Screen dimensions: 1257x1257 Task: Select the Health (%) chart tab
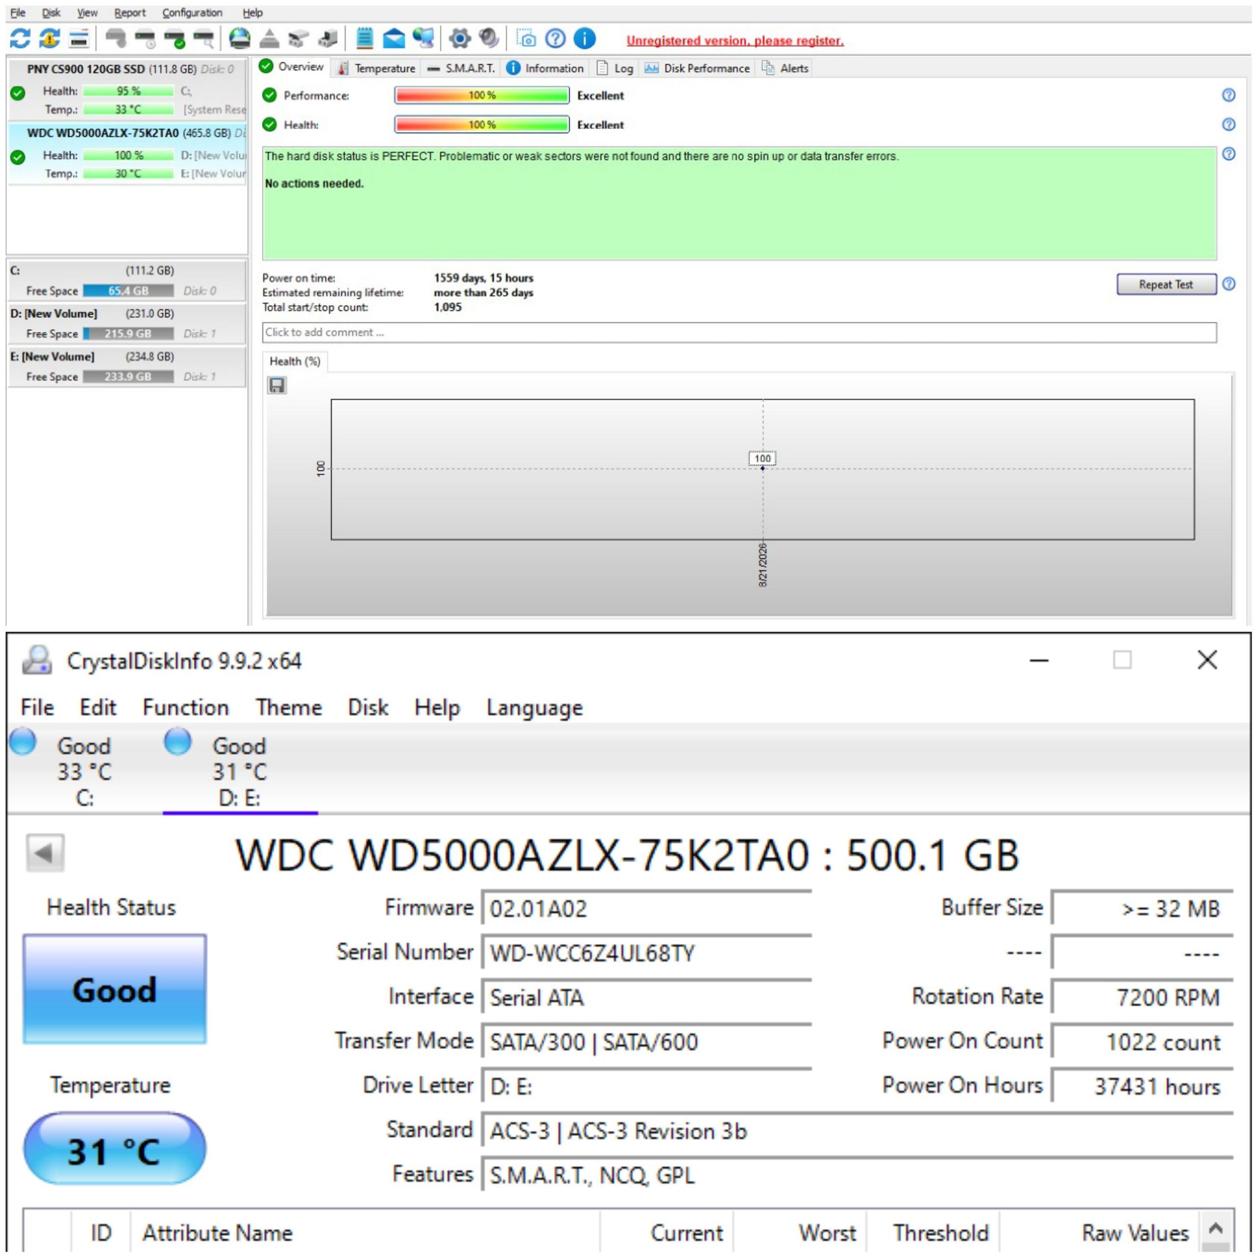(x=295, y=361)
